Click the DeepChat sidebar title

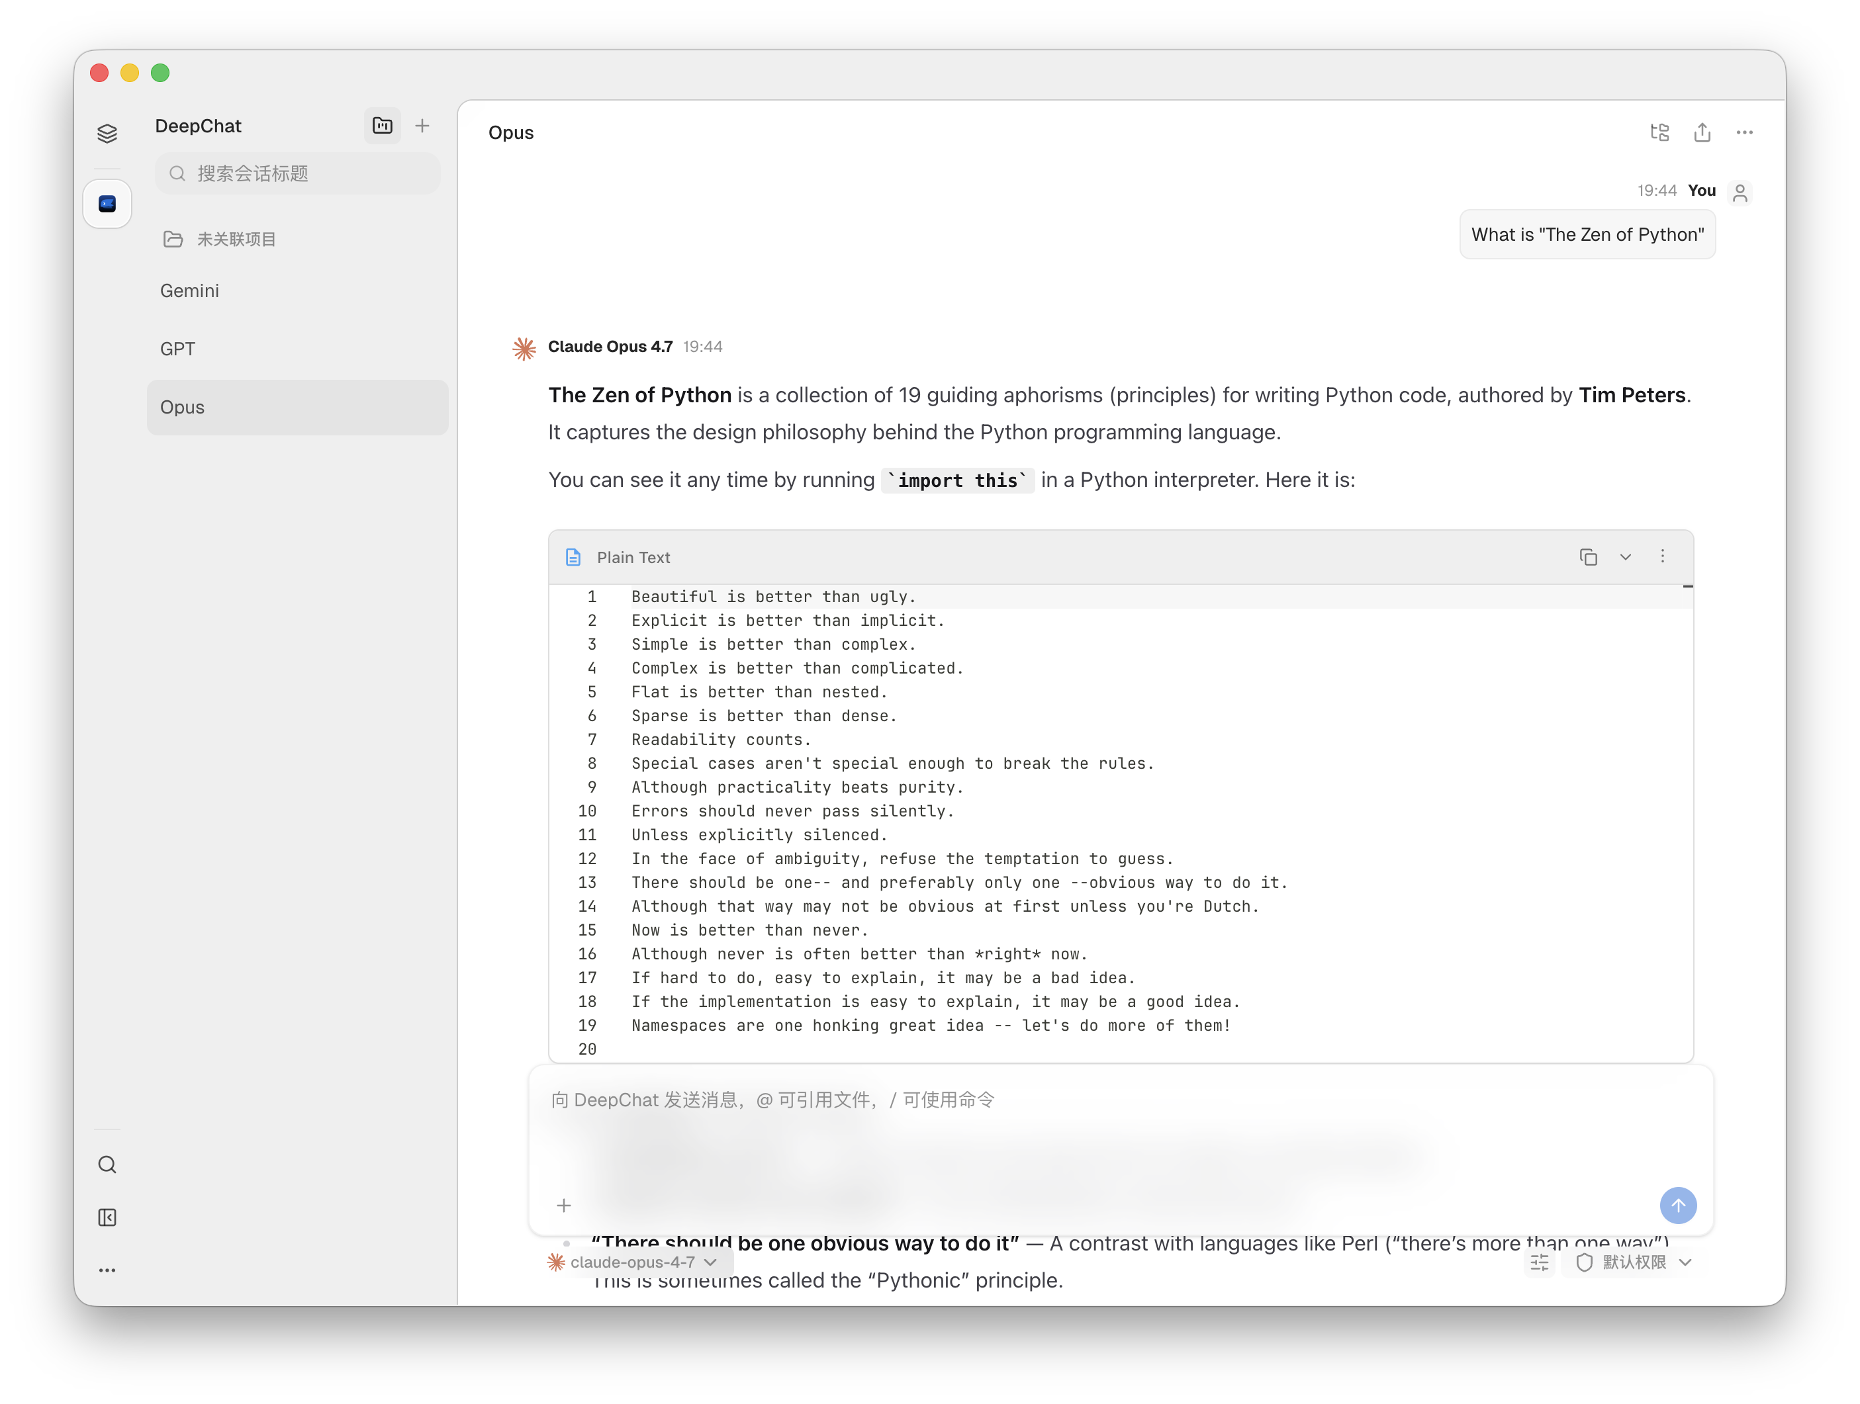point(199,126)
